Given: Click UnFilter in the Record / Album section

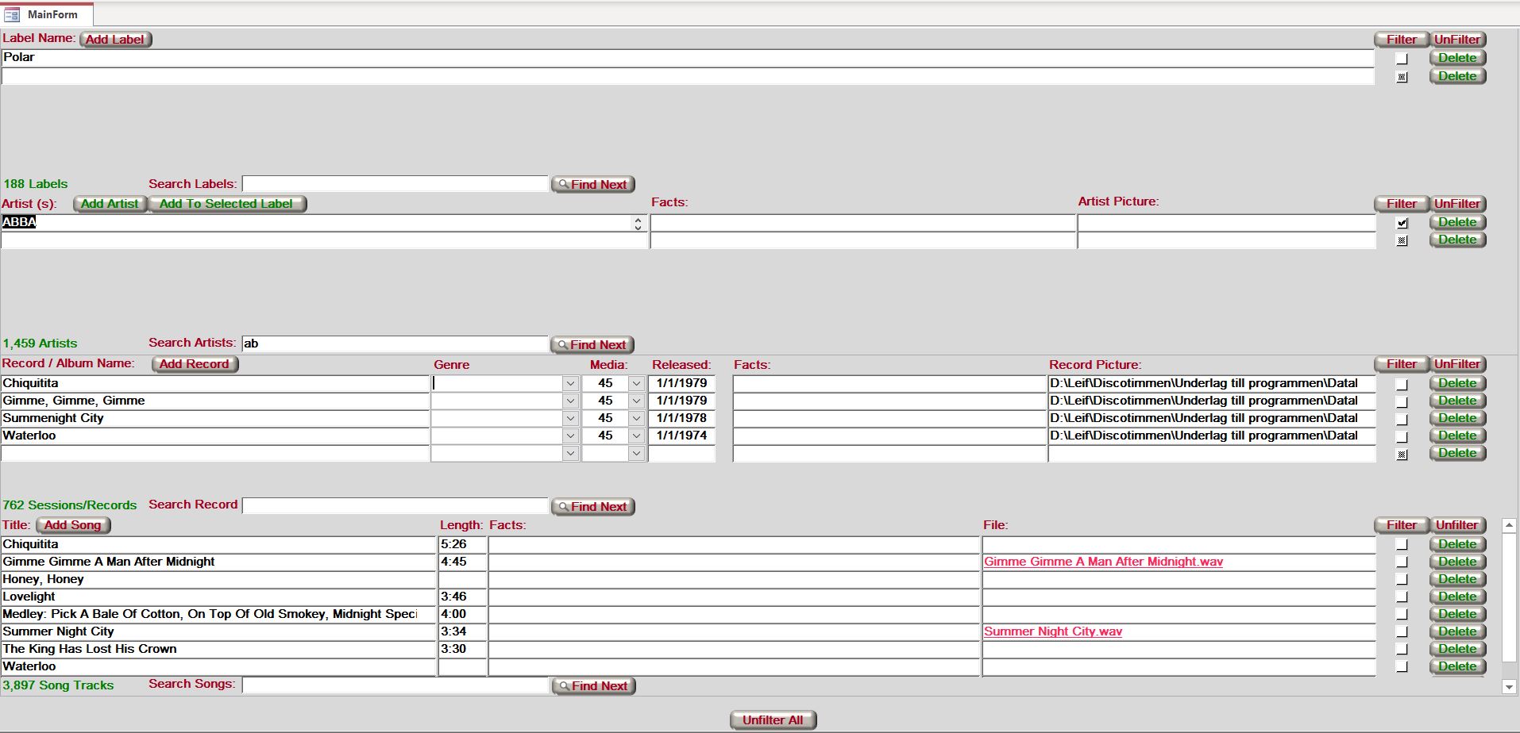Looking at the screenshot, I should (x=1457, y=364).
